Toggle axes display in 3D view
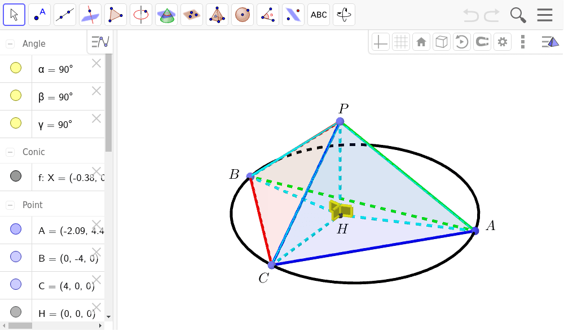The image size is (564, 331). (381, 42)
